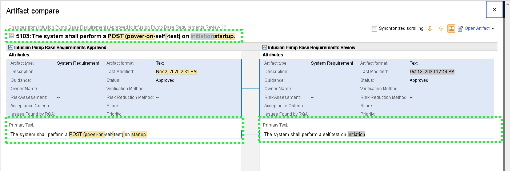This screenshot has width=510, height=171.
Task: Go to the next change arrow
Action: pos(430,29)
